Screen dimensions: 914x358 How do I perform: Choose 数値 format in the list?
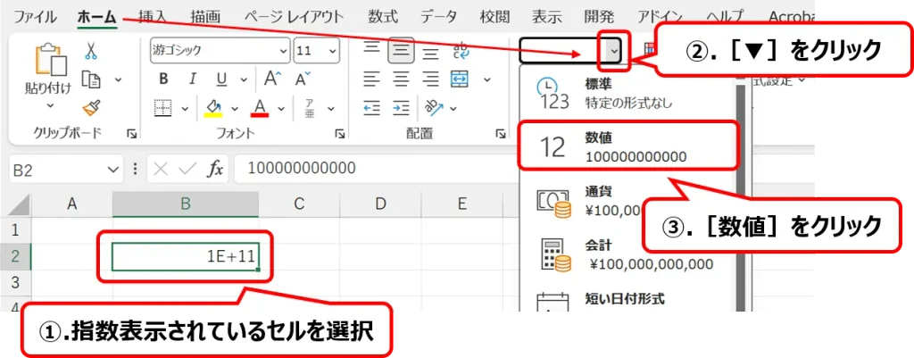click(x=627, y=146)
